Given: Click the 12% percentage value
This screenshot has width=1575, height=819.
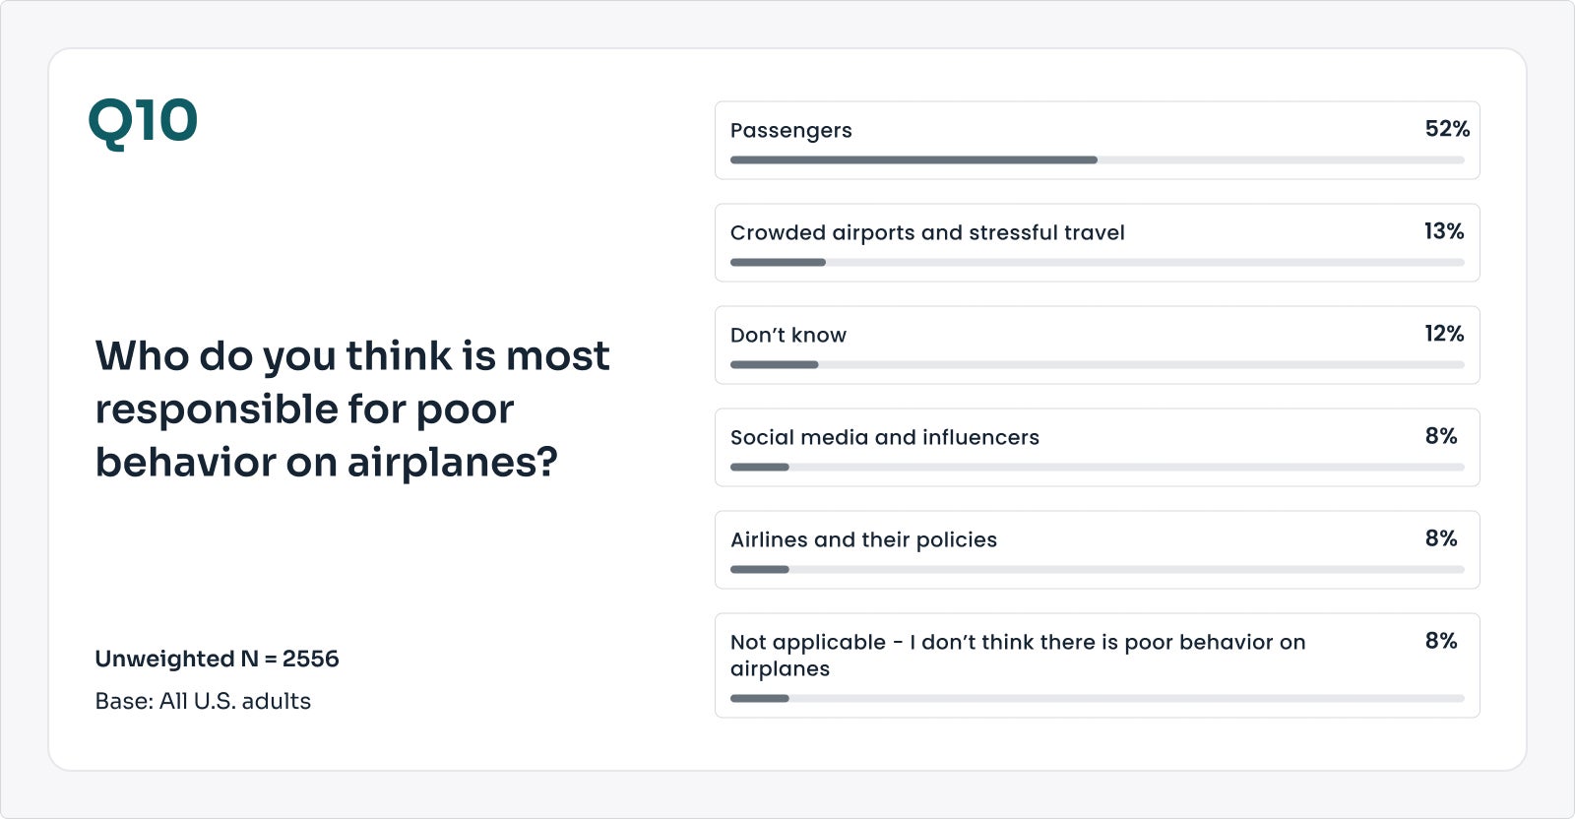Looking at the screenshot, I should point(1443,334).
